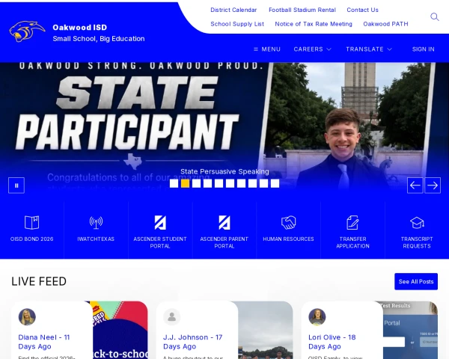Click See All Posts button

416,281
